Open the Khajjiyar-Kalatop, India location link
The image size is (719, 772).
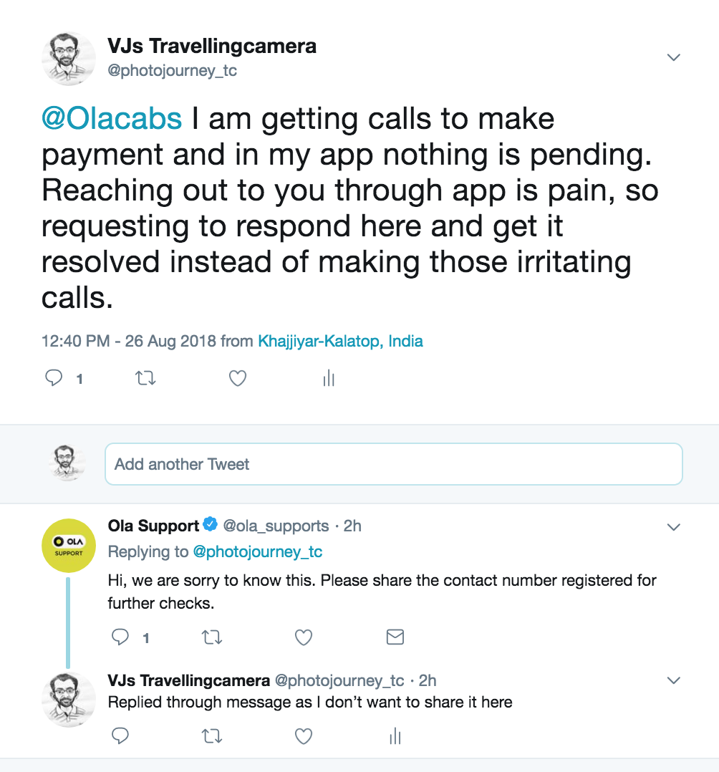pos(340,341)
